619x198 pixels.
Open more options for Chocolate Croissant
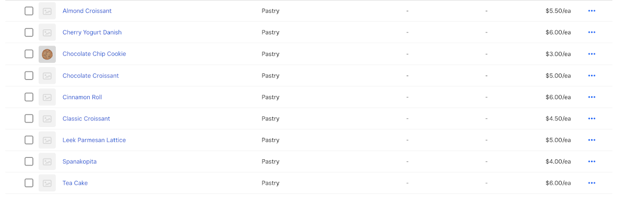point(592,76)
